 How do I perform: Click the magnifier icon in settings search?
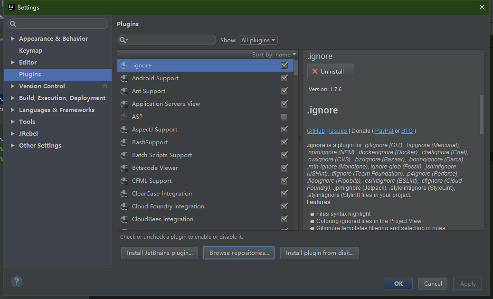[13, 24]
